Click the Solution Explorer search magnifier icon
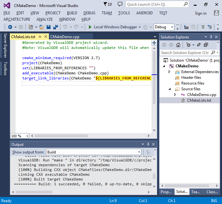 pos(213,52)
